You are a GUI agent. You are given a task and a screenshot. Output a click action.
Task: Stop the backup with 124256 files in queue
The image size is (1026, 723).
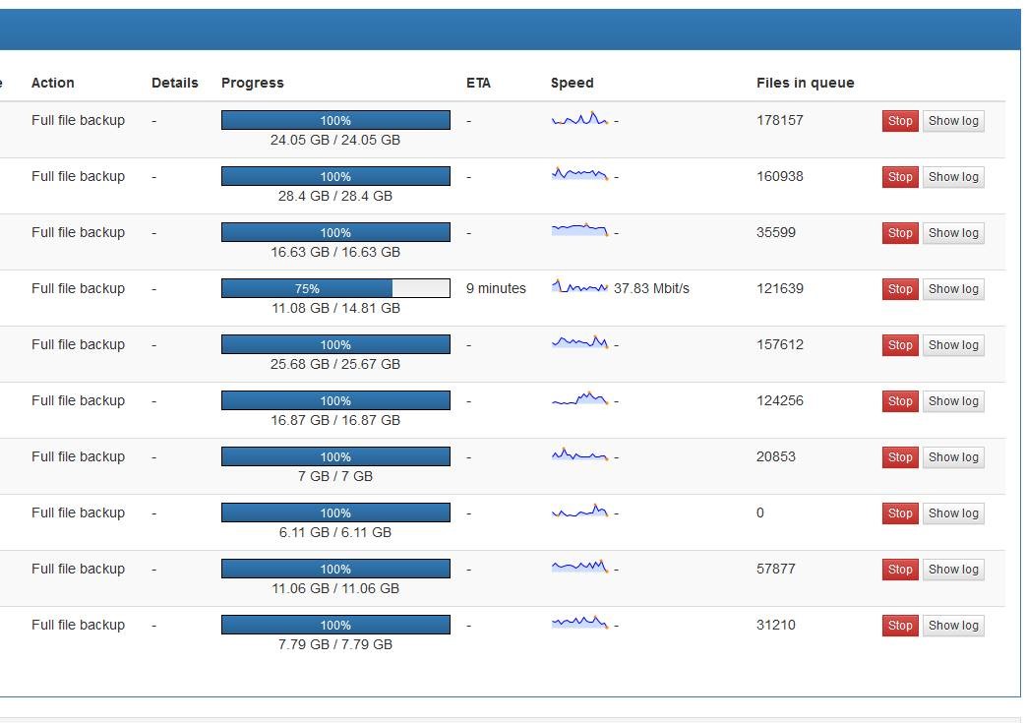click(900, 401)
